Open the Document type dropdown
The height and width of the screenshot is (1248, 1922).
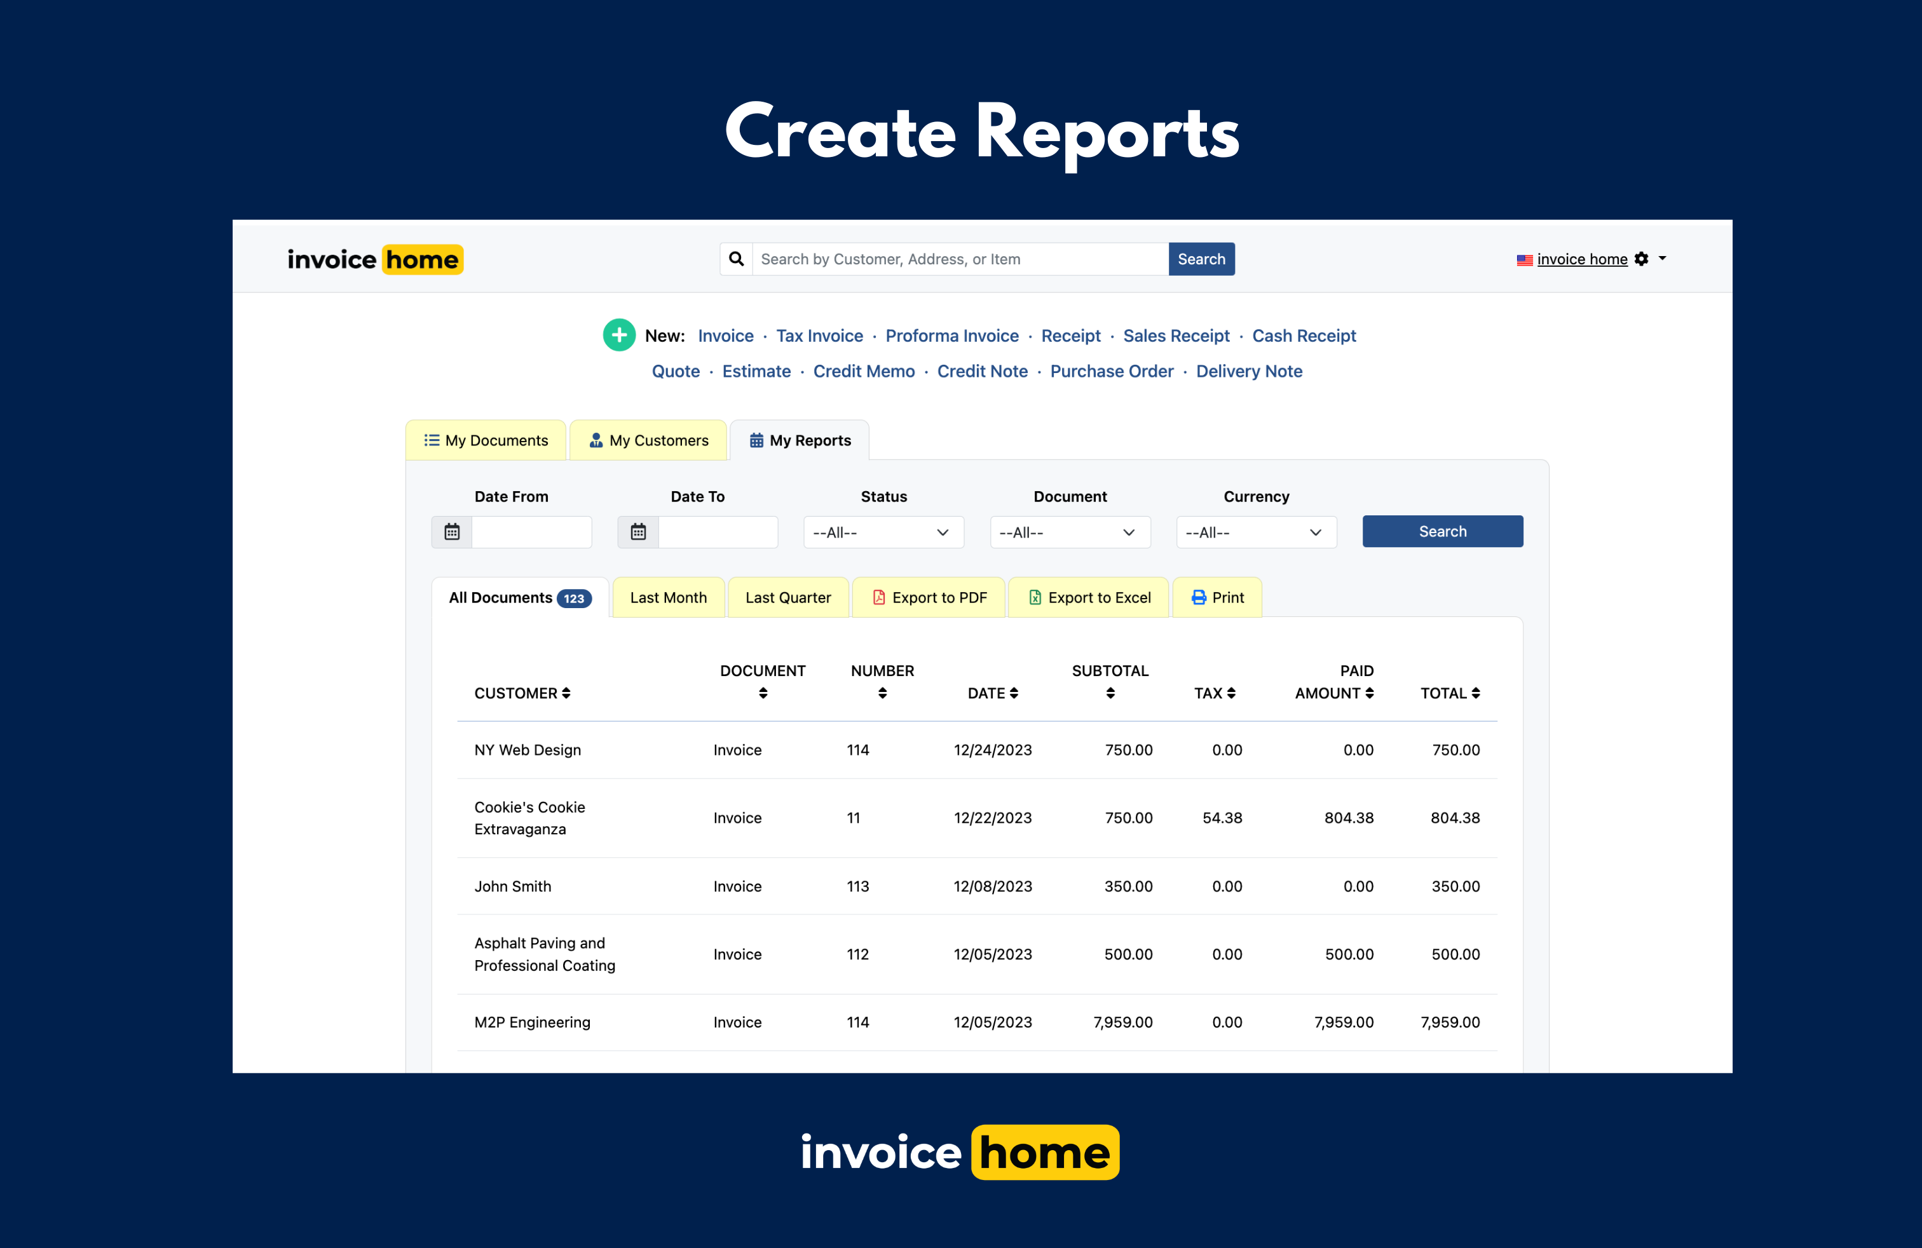pos(1069,531)
